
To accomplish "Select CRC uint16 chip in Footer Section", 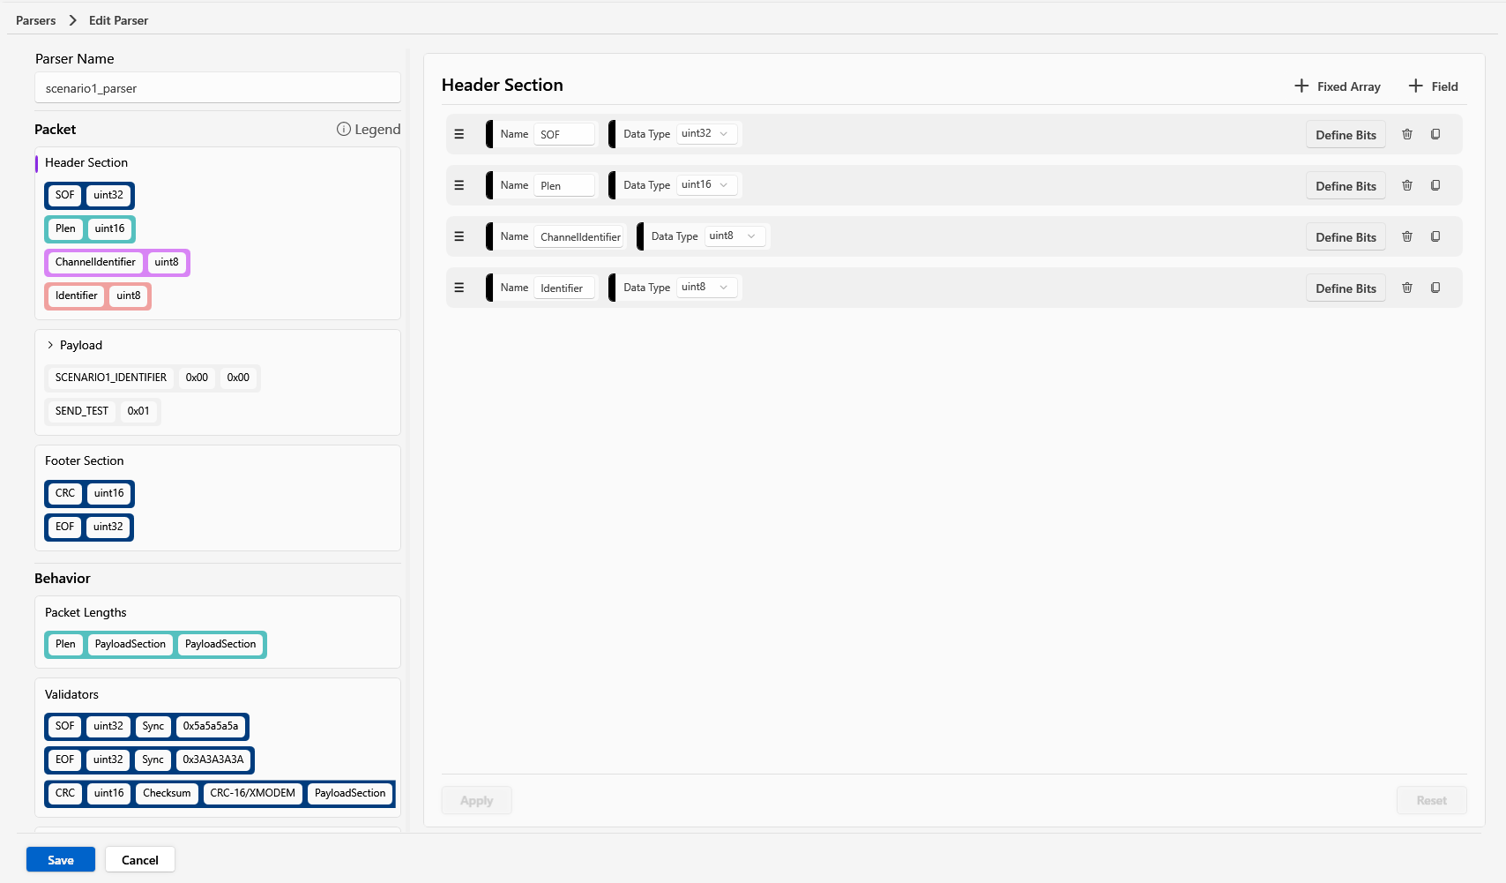I will [x=89, y=493].
